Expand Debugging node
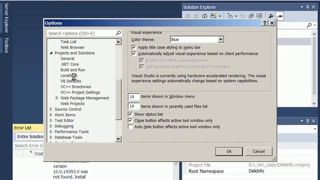 51,126
